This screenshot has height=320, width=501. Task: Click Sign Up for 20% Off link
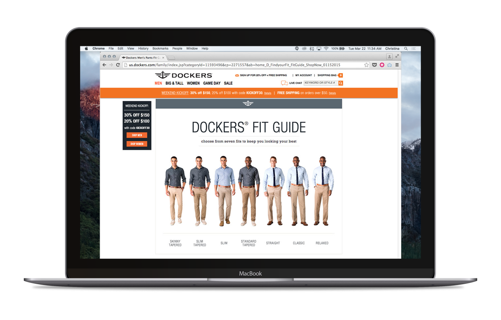pyautogui.click(x=261, y=75)
